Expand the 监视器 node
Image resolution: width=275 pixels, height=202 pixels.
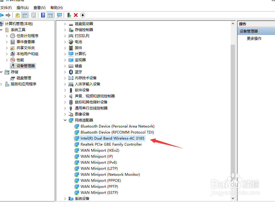coord(65,60)
